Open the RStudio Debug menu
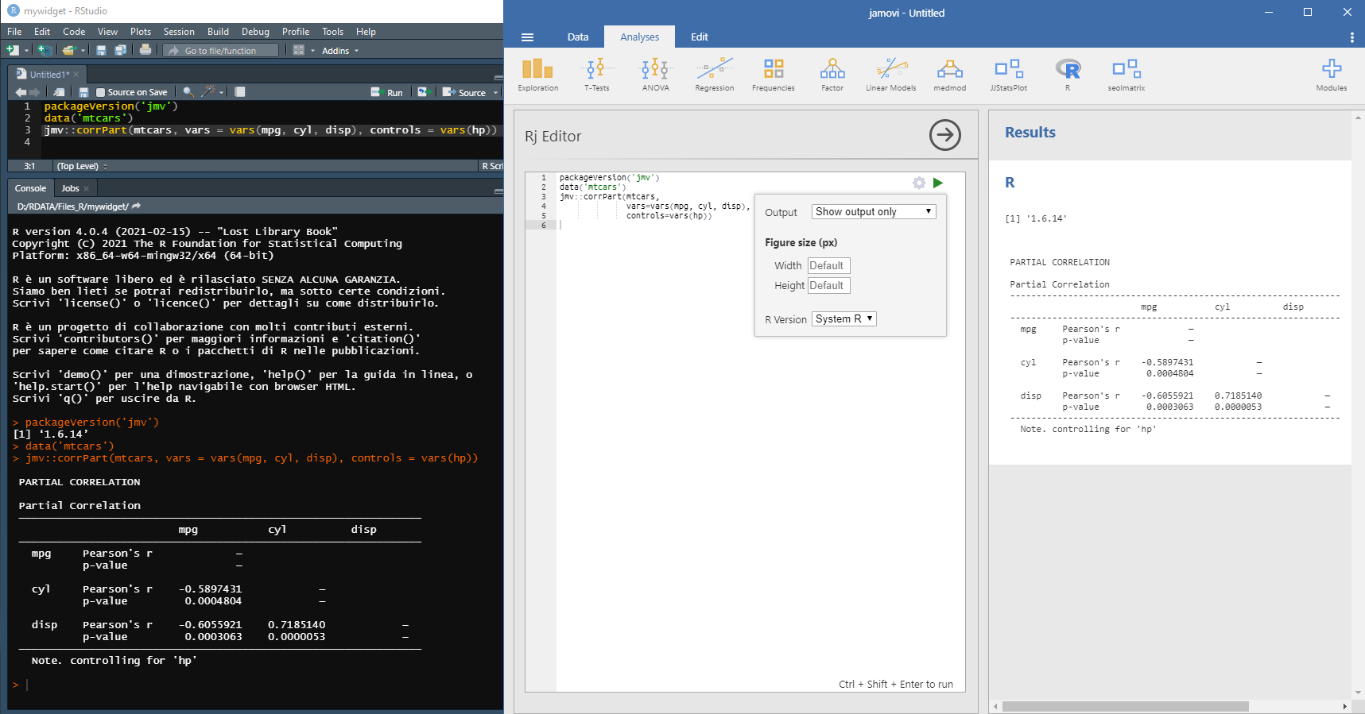 click(x=255, y=32)
